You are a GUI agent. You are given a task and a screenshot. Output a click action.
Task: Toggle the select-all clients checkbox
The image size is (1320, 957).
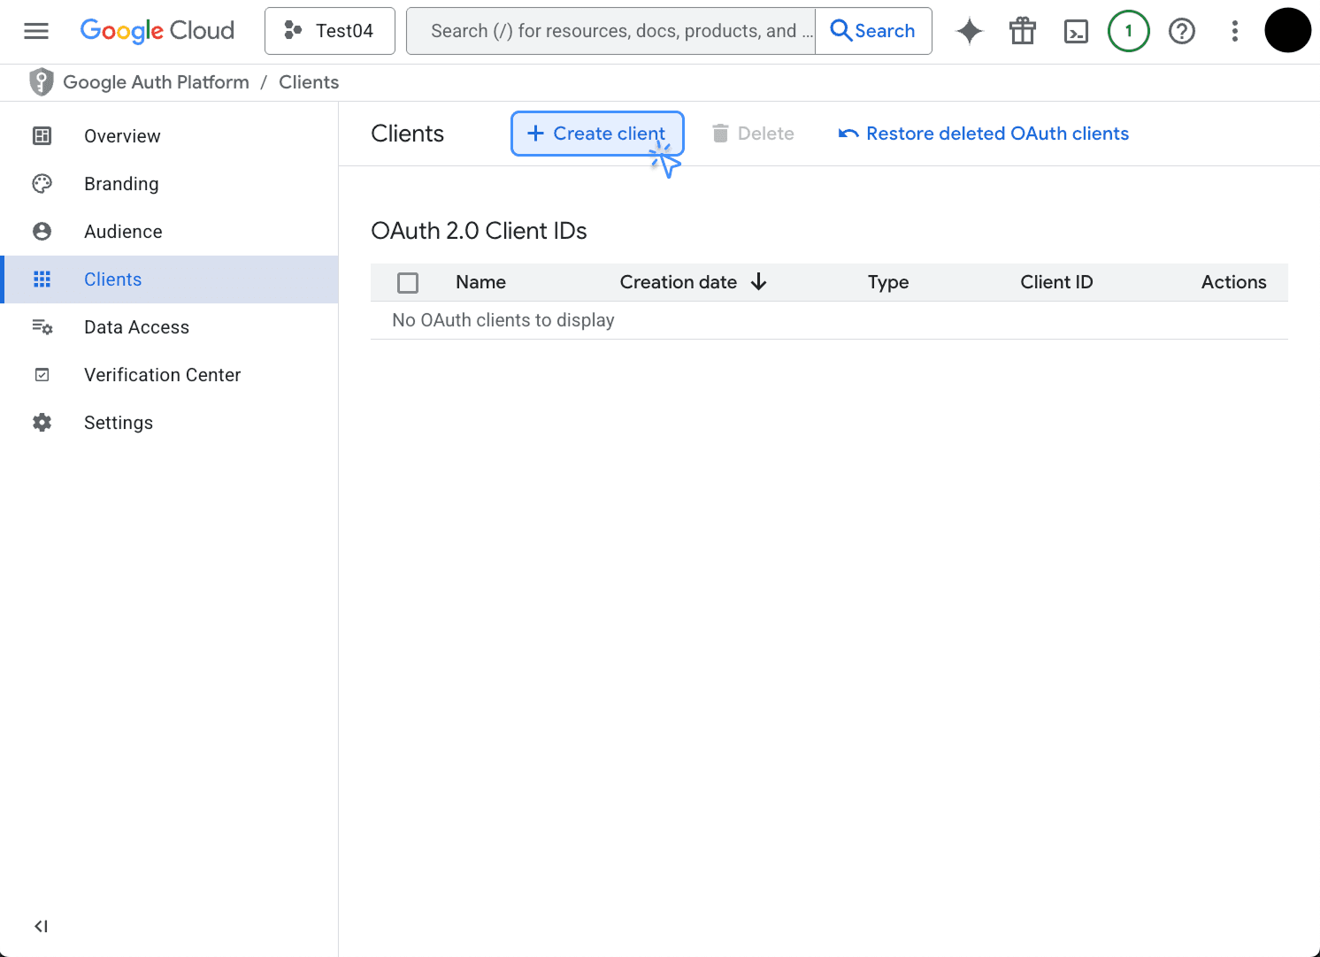(408, 282)
